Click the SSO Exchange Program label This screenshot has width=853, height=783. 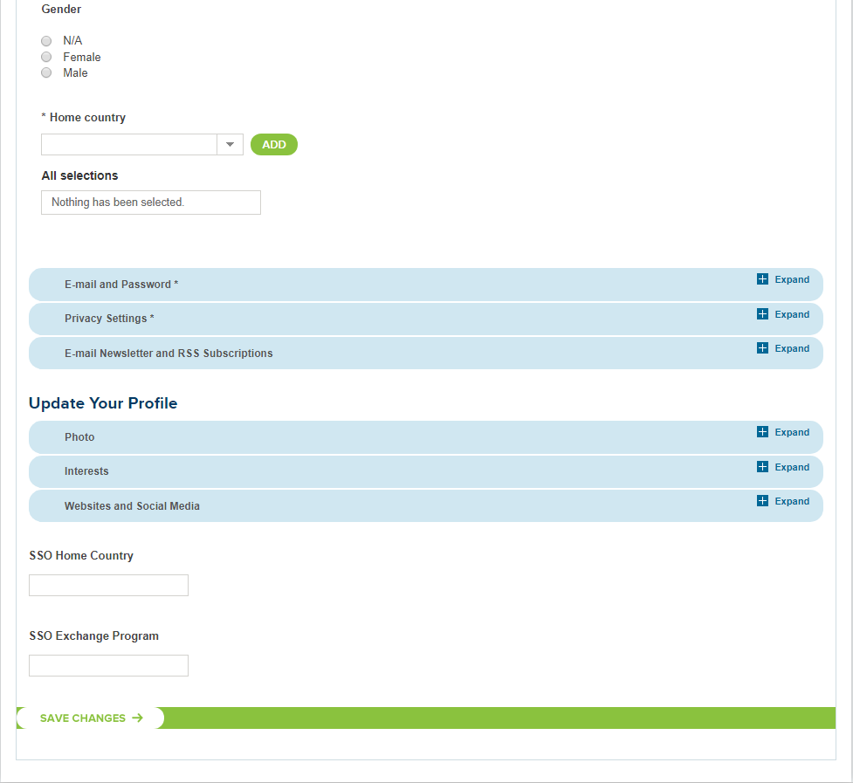point(93,636)
